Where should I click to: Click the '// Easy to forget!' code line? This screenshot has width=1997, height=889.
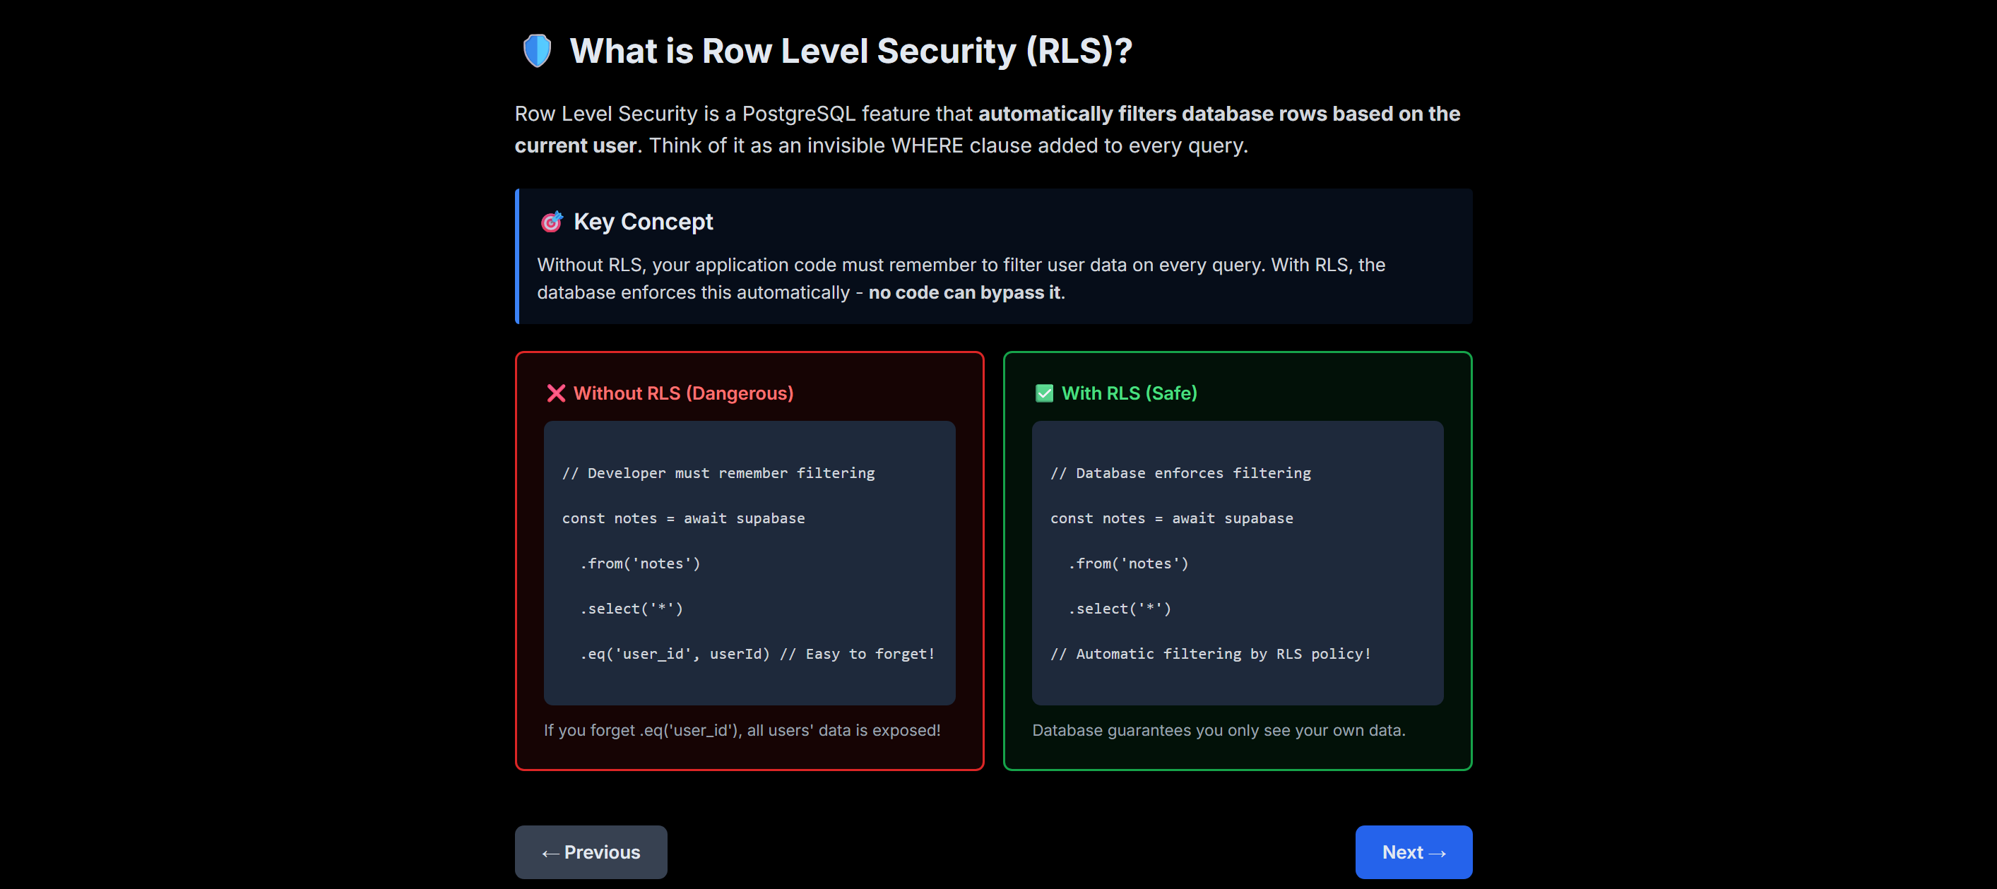point(857,654)
